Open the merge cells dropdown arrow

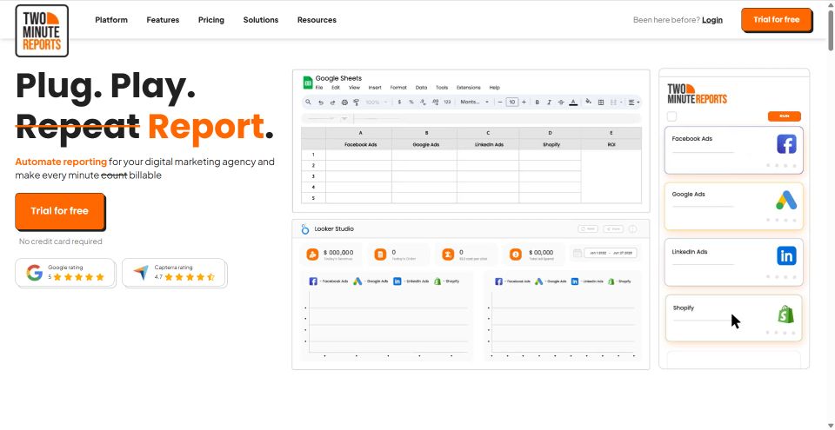pyautogui.click(x=621, y=103)
